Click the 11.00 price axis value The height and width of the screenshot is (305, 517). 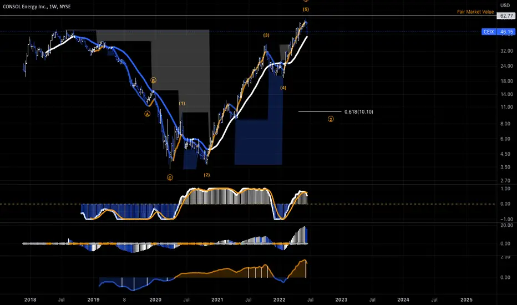(506, 107)
